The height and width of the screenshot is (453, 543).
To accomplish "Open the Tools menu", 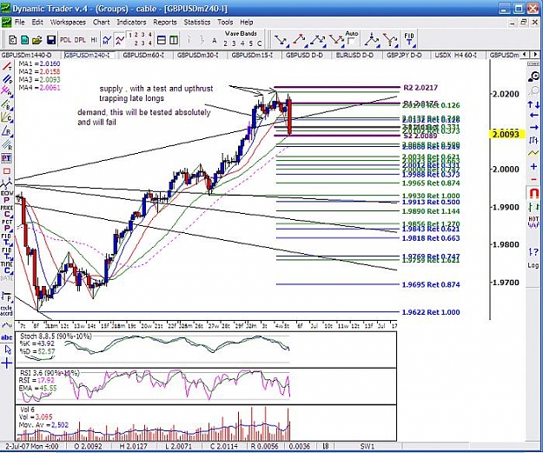I will 225,23.
